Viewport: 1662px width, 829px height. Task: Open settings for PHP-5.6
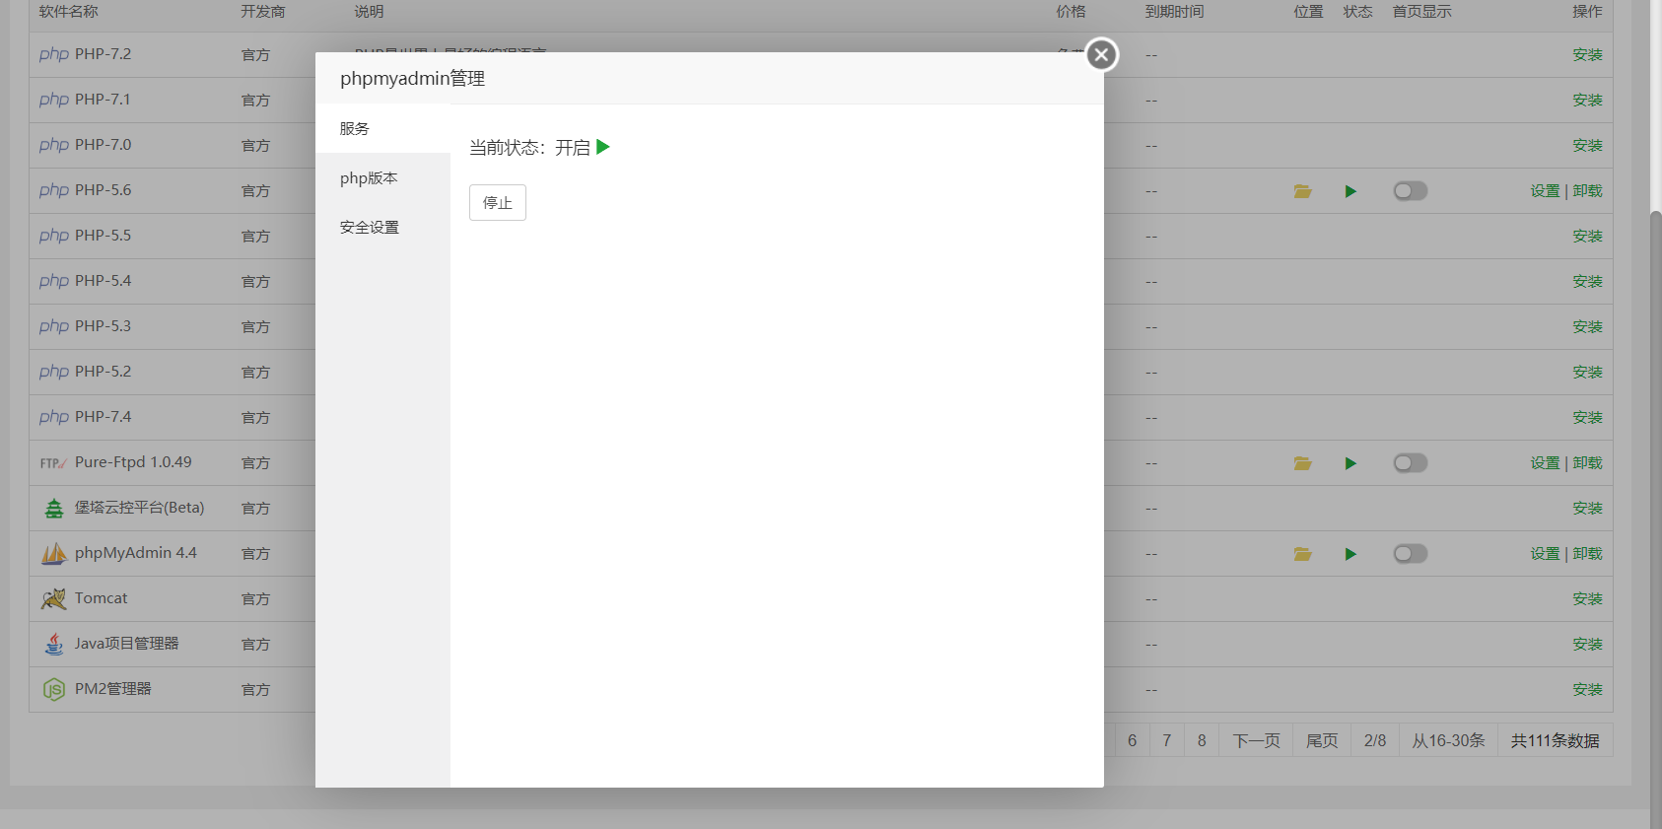pyautogui.click(x=1545, y=191)
